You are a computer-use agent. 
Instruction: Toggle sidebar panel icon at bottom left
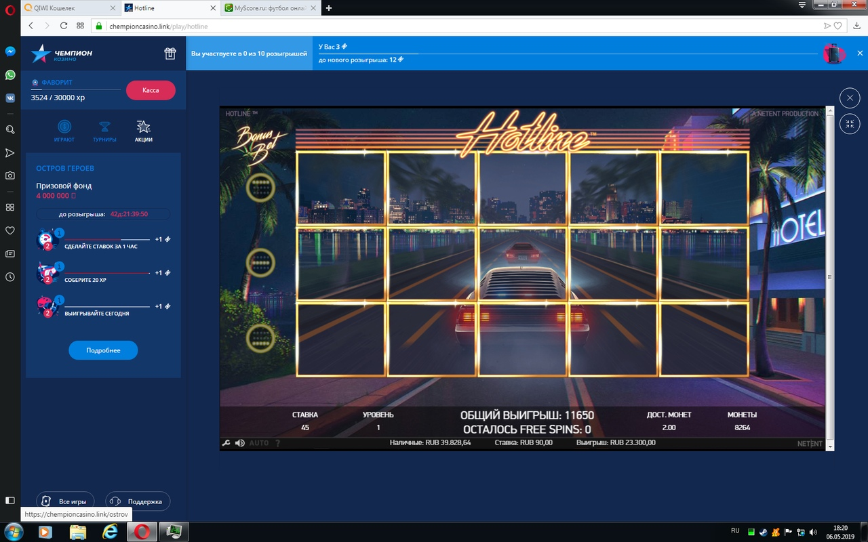click(x=10, y=501)
